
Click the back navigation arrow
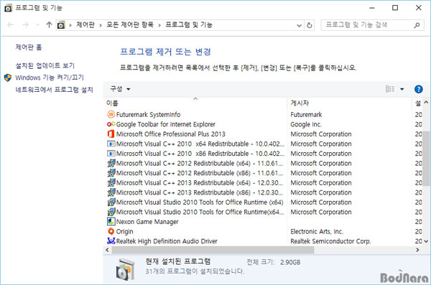pos(11,24)
